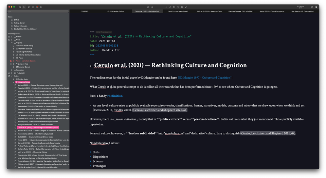Open the tag manager toolbar icon
The height and width of the screenshot is (178, 326).
[x=37, y=7]
